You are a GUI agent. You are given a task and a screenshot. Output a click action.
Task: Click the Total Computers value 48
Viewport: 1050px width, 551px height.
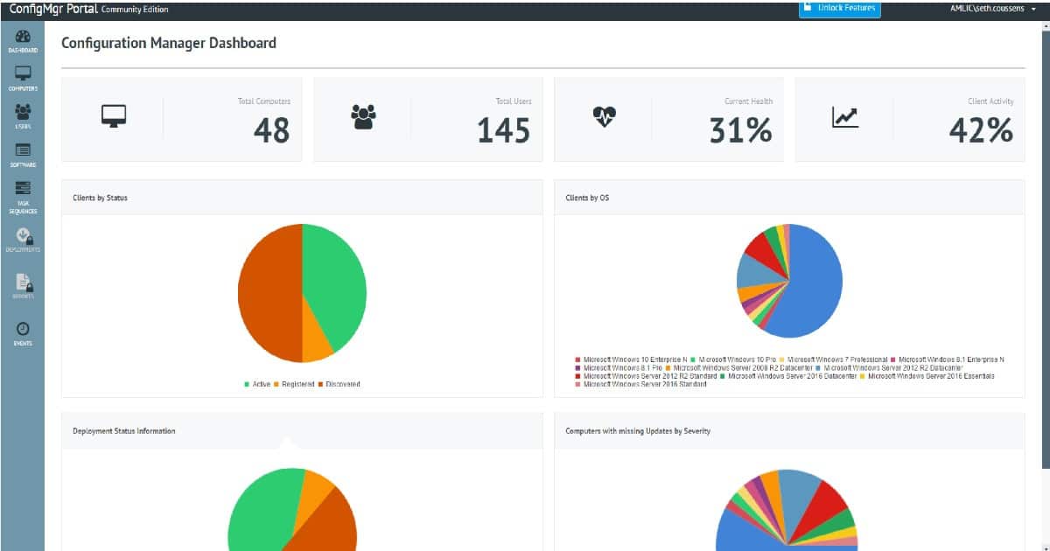tap(271, 131)
